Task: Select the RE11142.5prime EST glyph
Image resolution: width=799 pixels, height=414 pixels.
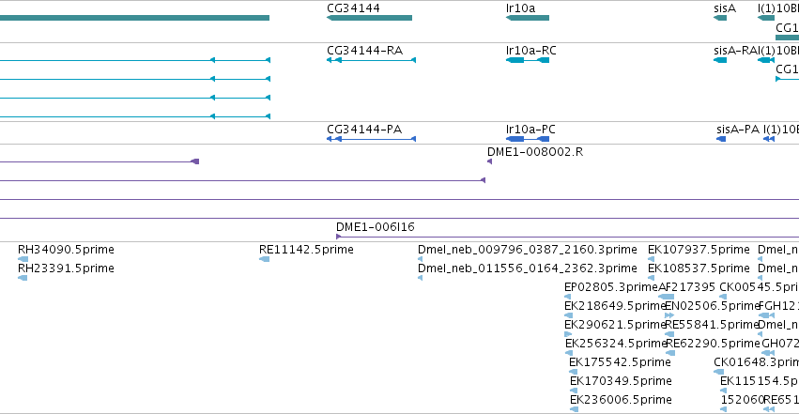Action: (265, 259)
